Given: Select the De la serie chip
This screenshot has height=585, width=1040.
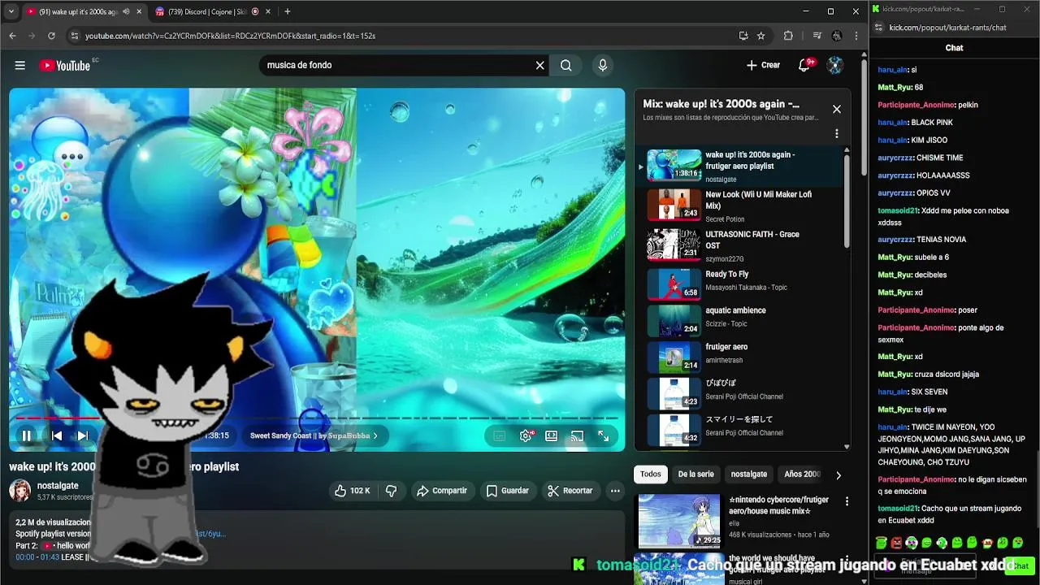Looking at the screenshot, I should [x=695, y=474].
